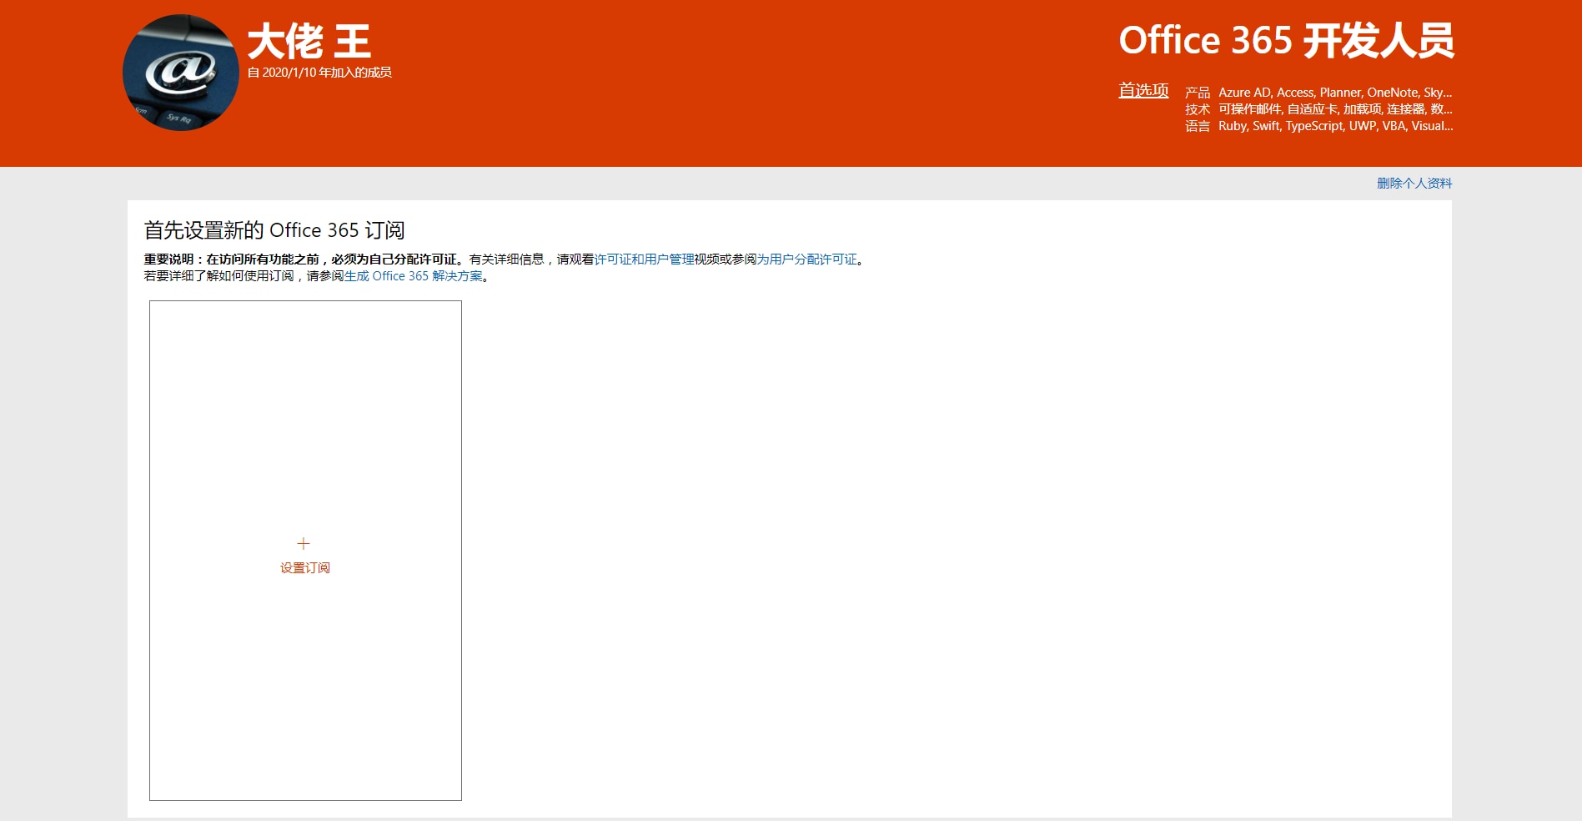Click the Ruby, Swift, TypeScript languages list
Image resolution: width=1582 pixels, height=821 pixels.
tap(1335, 126)
